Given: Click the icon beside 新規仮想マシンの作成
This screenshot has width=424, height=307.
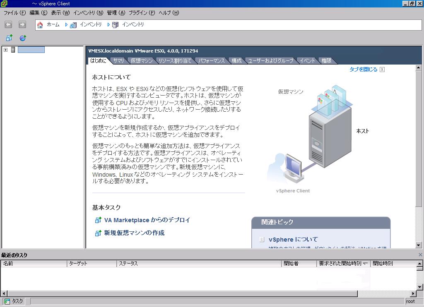Looking at the screenshot, I should coord(98,233).
